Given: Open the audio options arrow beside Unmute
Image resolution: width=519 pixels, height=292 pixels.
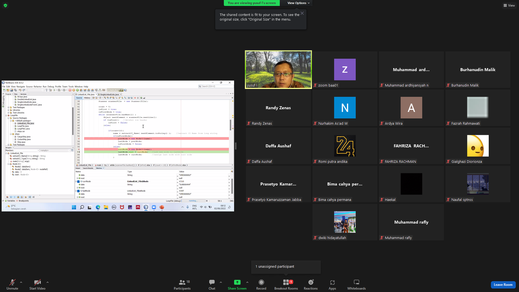Looking at the screenshot, I should pos(21,282).
